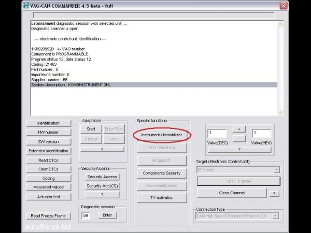Image resolution: width=311 pixels, height=233 pixels.
Task: Click the log scrollbar up arrow
Action: pyautogui.click(x=280, y=24)
